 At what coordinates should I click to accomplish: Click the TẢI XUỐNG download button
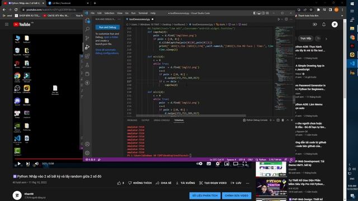[x=185, y=183]
